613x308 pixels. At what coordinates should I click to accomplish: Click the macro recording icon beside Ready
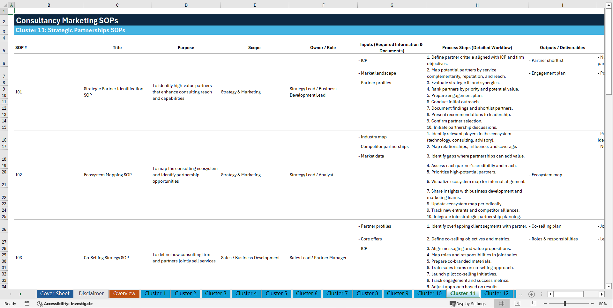point(27,304)
